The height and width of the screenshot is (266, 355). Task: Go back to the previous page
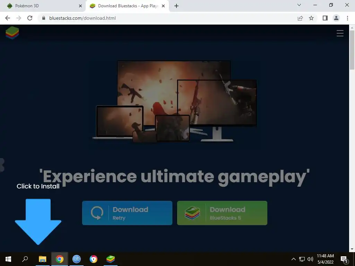[x=8, y=18]
